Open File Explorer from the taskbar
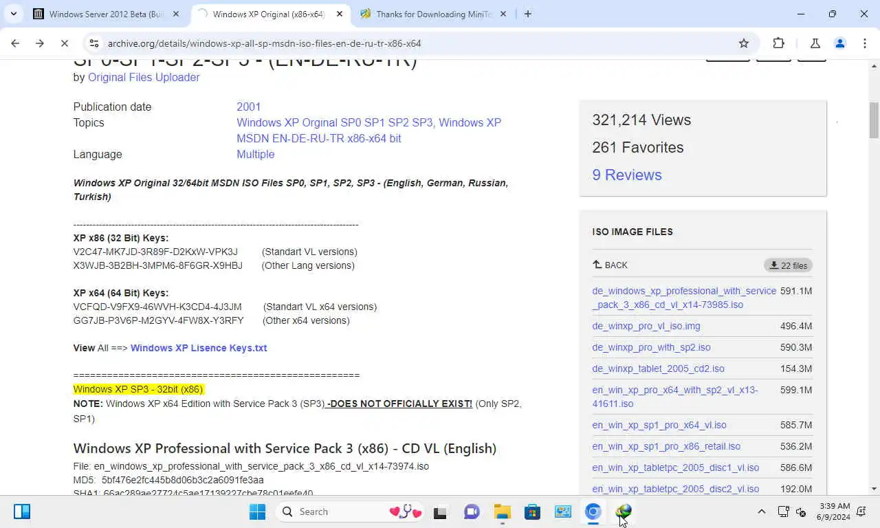 click(503, 511)
